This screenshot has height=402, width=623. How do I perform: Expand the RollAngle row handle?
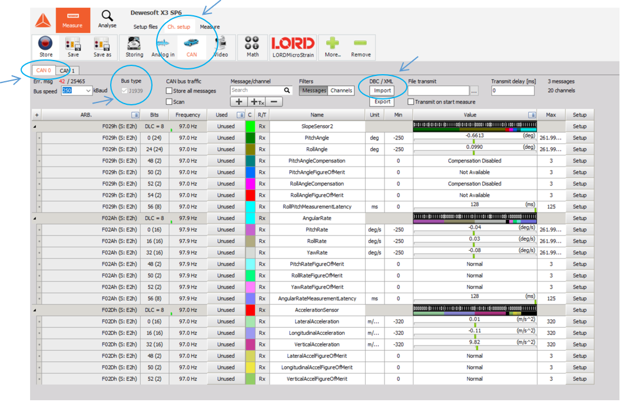(39, 149)
